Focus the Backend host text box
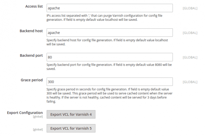This screenshot has height=136, width=205. pos(109,33)
